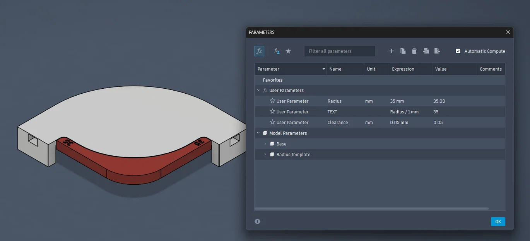Screen dimensions: 530x241
Task: Add a new user parameter with plus icon
Action: [392, 51]
